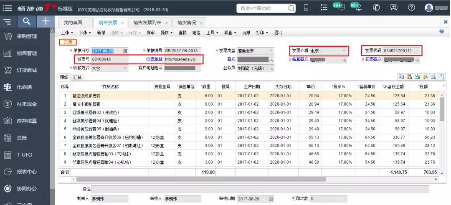Open the hamburger menu icon at top left
Viewport: 451px width, 205px height.
click(x=8, y=8)
